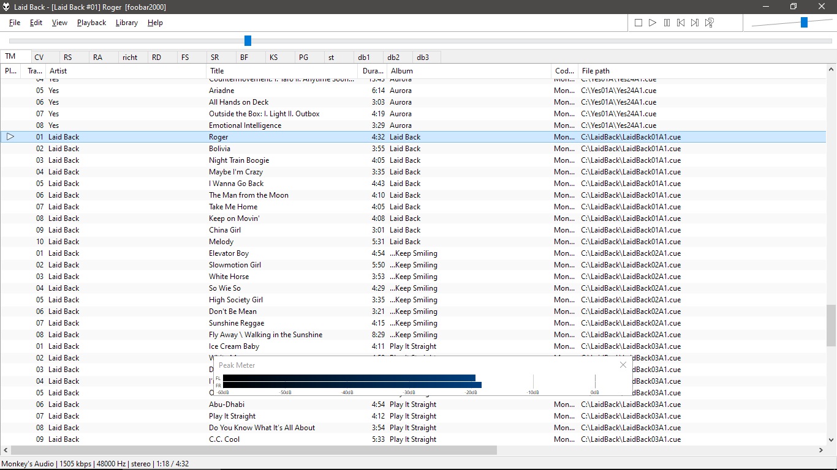Close the Peak Meter panel
The width and height of the screenshot is (837, 470).
tap(623, 365)
